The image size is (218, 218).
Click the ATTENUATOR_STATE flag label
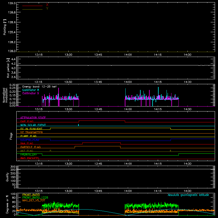pos(33,118)
